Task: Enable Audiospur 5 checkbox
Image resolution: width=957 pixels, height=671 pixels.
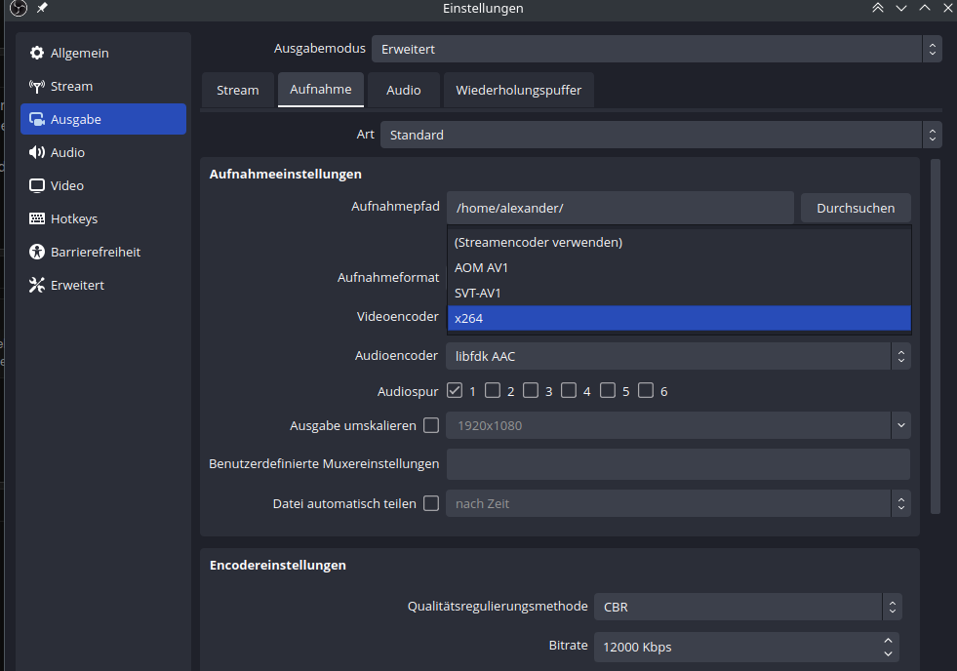Action: pos(608,390)
